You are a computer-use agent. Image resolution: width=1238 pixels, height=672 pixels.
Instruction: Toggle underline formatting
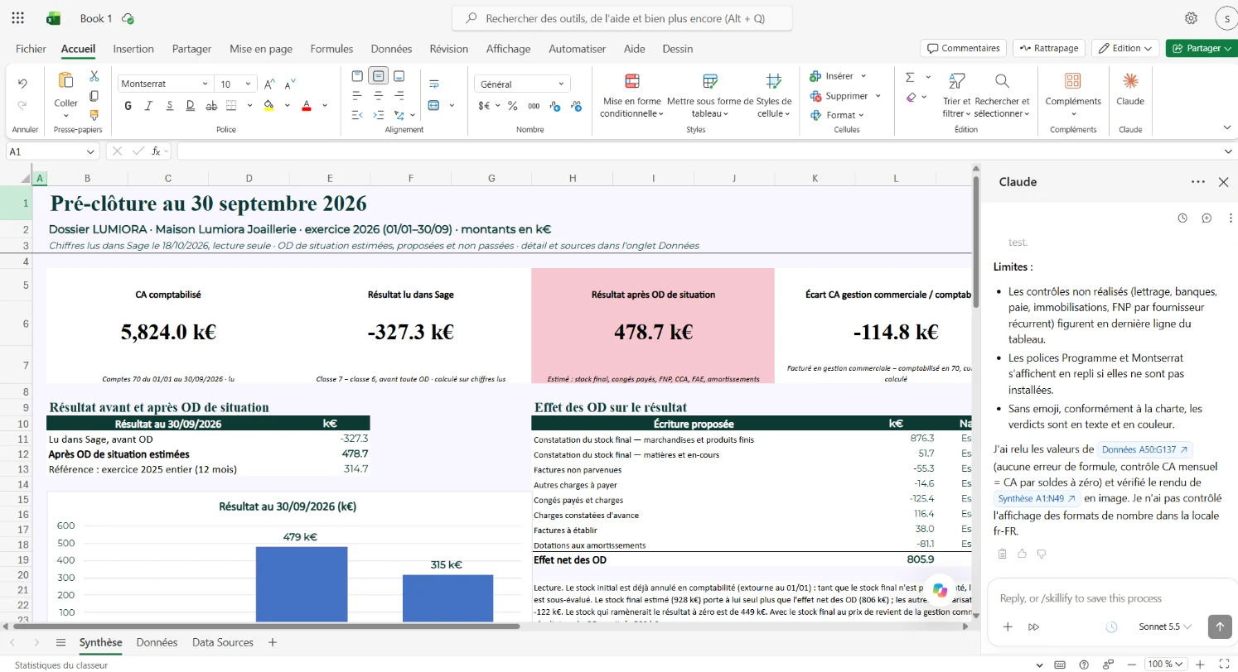click(170, 106)
